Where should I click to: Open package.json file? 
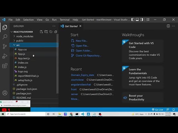(34, 93)
